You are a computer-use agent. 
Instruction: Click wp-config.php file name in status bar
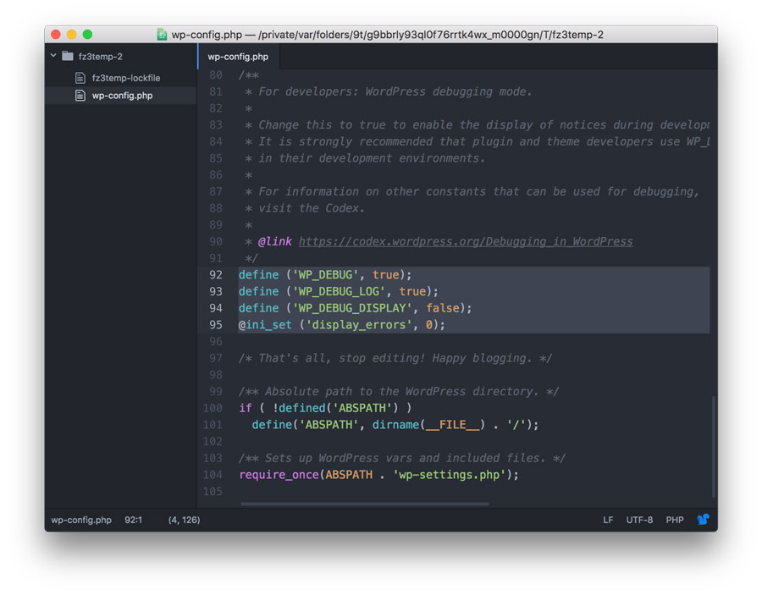[x=81, y=520]
